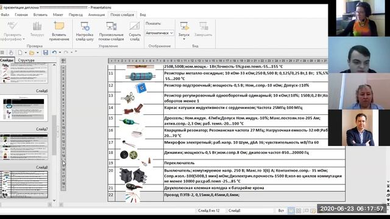Click the slide panel scroll up arrow
The image size is (390, 219).
coord(54,65)
